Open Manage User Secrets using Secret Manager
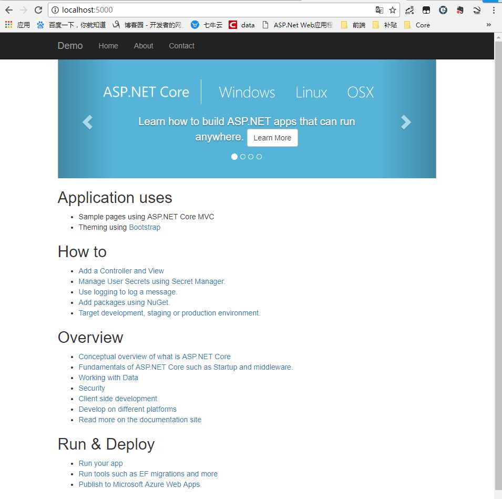The height and width of the screenshot is (499, 502). [x=152, y=281]
